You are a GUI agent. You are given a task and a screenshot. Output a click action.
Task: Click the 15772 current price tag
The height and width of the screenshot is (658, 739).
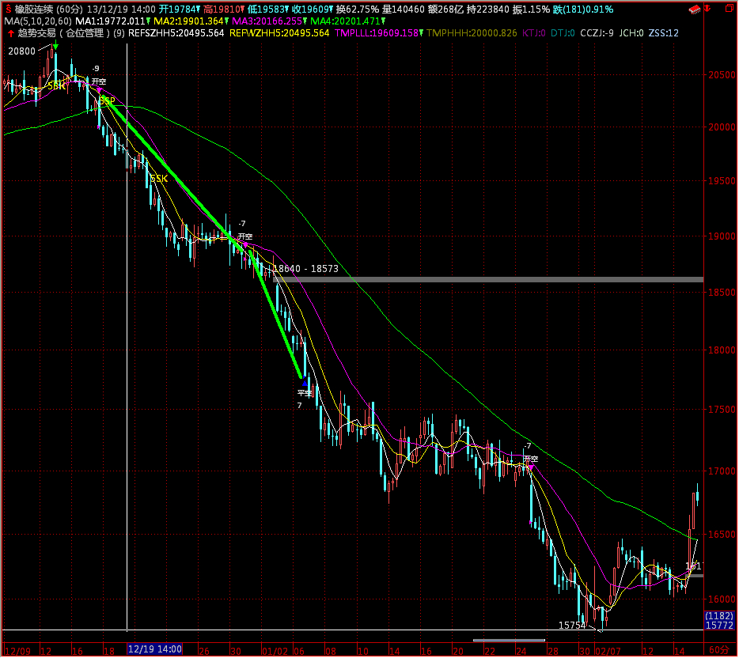click(719, 625)
